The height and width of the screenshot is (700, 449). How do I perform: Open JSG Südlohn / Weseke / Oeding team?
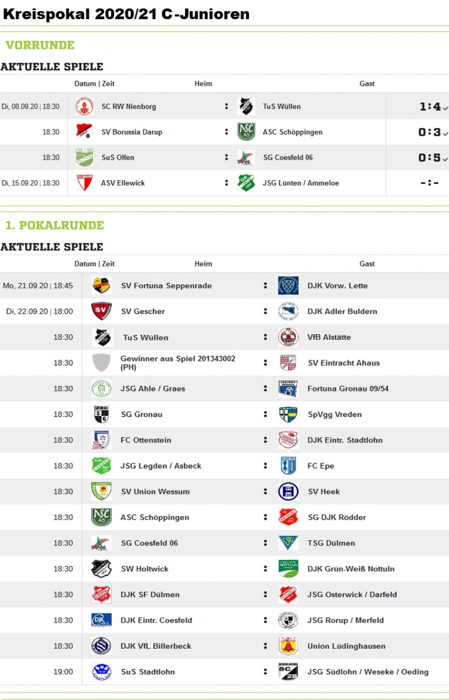click(x=368, y=672)
